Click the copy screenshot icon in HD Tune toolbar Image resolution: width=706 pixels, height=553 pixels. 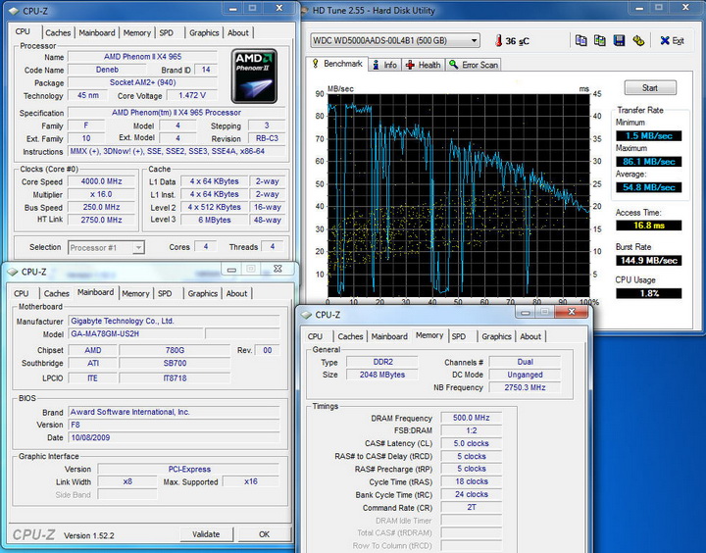[x=600, y=40]
